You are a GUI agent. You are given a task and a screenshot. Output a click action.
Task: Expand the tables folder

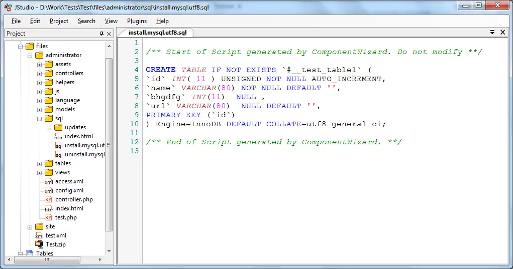[39, 164]
